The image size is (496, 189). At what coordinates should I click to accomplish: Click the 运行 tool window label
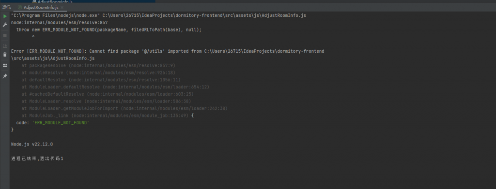coord(6,7)
